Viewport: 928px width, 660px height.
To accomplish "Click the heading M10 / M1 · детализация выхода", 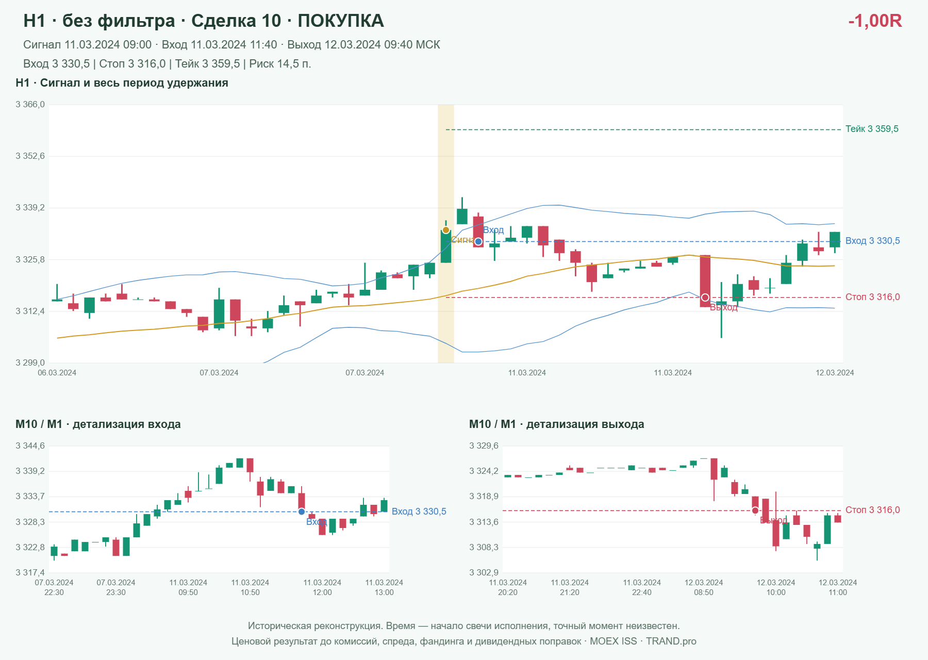I will tap(557, 424).
